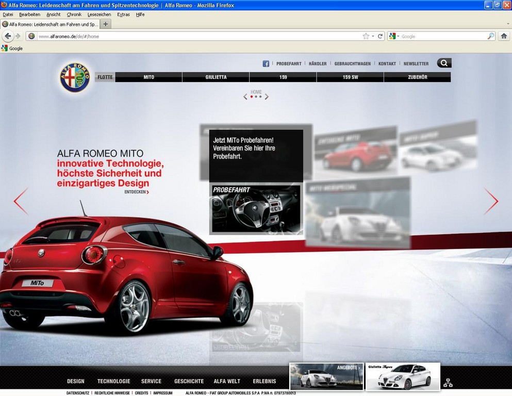Open the Bearbeiten menu

click(30, 14)
